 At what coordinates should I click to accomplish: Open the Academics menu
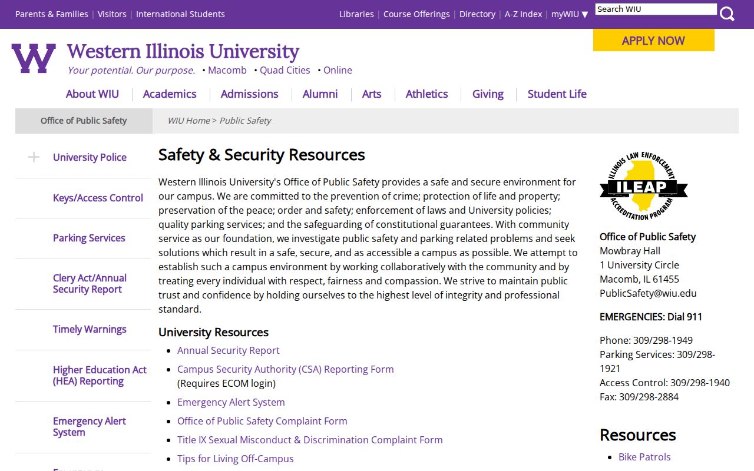click(170, 94)
